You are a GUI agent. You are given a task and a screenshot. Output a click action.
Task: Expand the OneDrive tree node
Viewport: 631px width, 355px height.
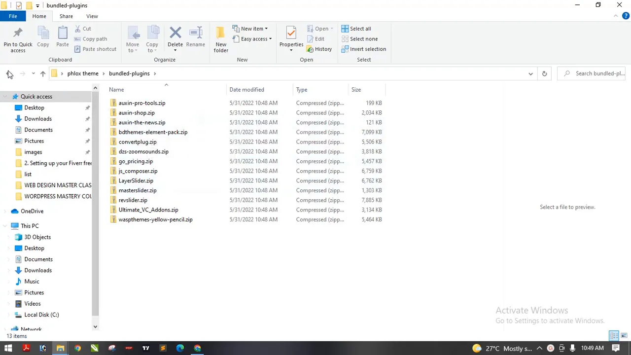tap(5, 211)
